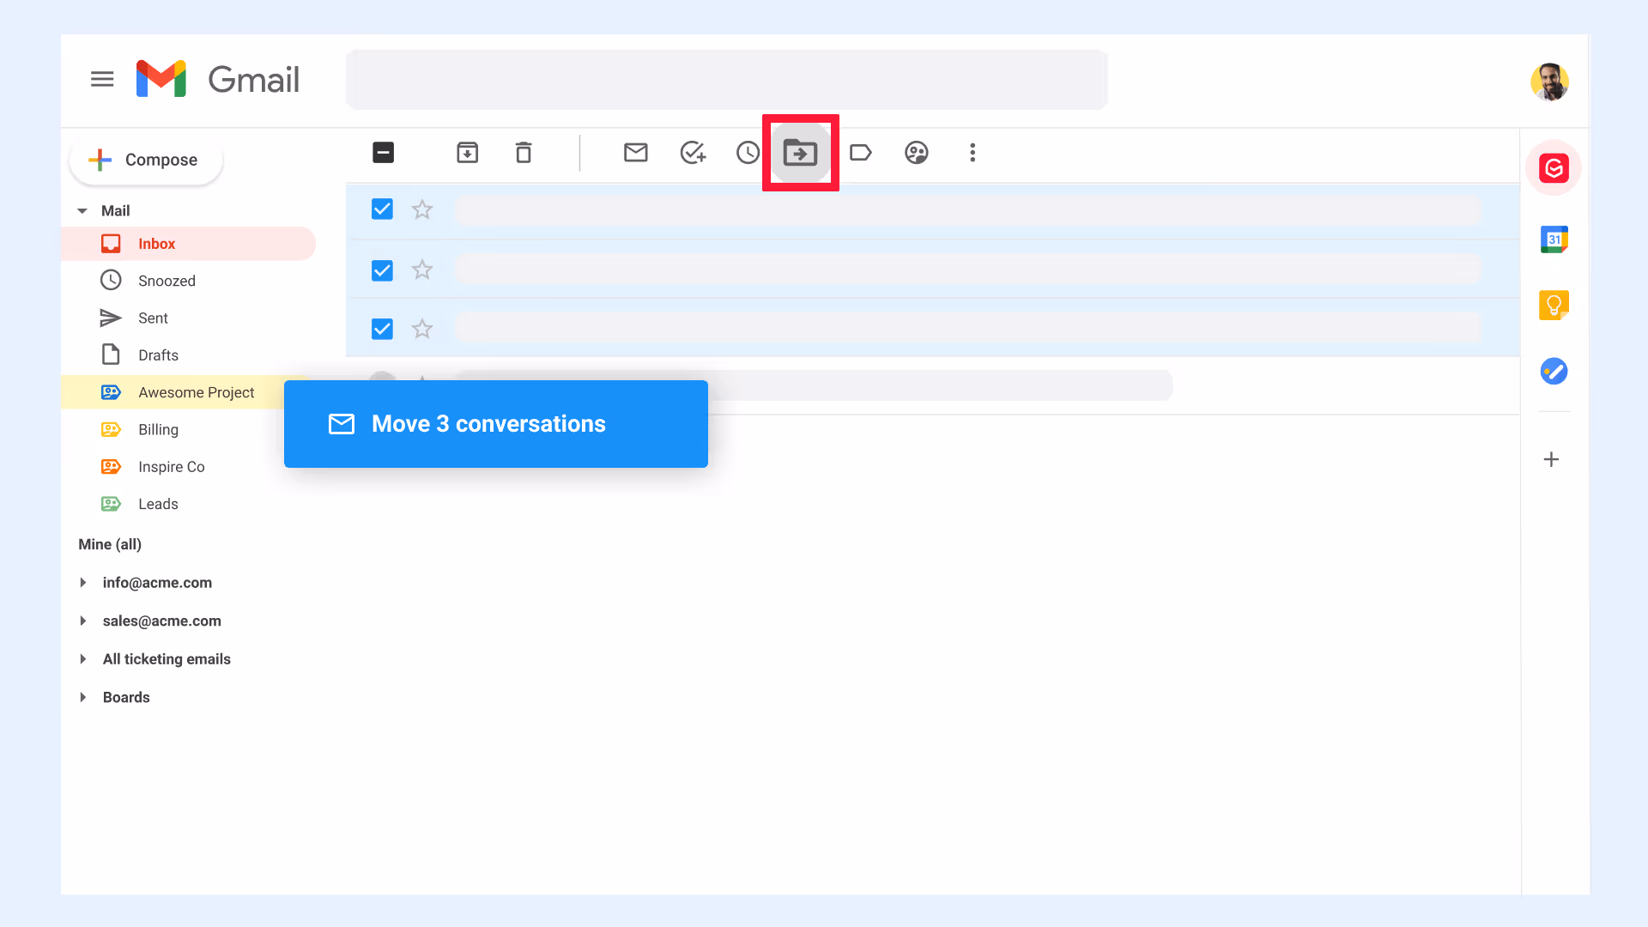Screen dimensions: 1648x927
Task: Click the Compose button
Action: tap(146, 160)
